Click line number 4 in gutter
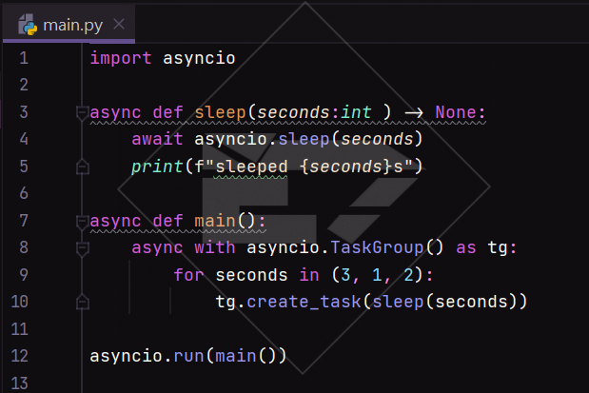The height and width of the screenshot is (393, 589). 24,139
